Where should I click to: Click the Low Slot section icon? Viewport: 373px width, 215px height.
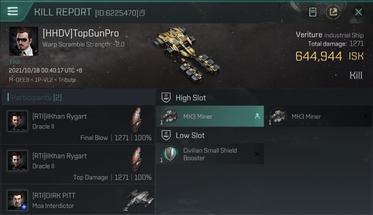(166, 135)
